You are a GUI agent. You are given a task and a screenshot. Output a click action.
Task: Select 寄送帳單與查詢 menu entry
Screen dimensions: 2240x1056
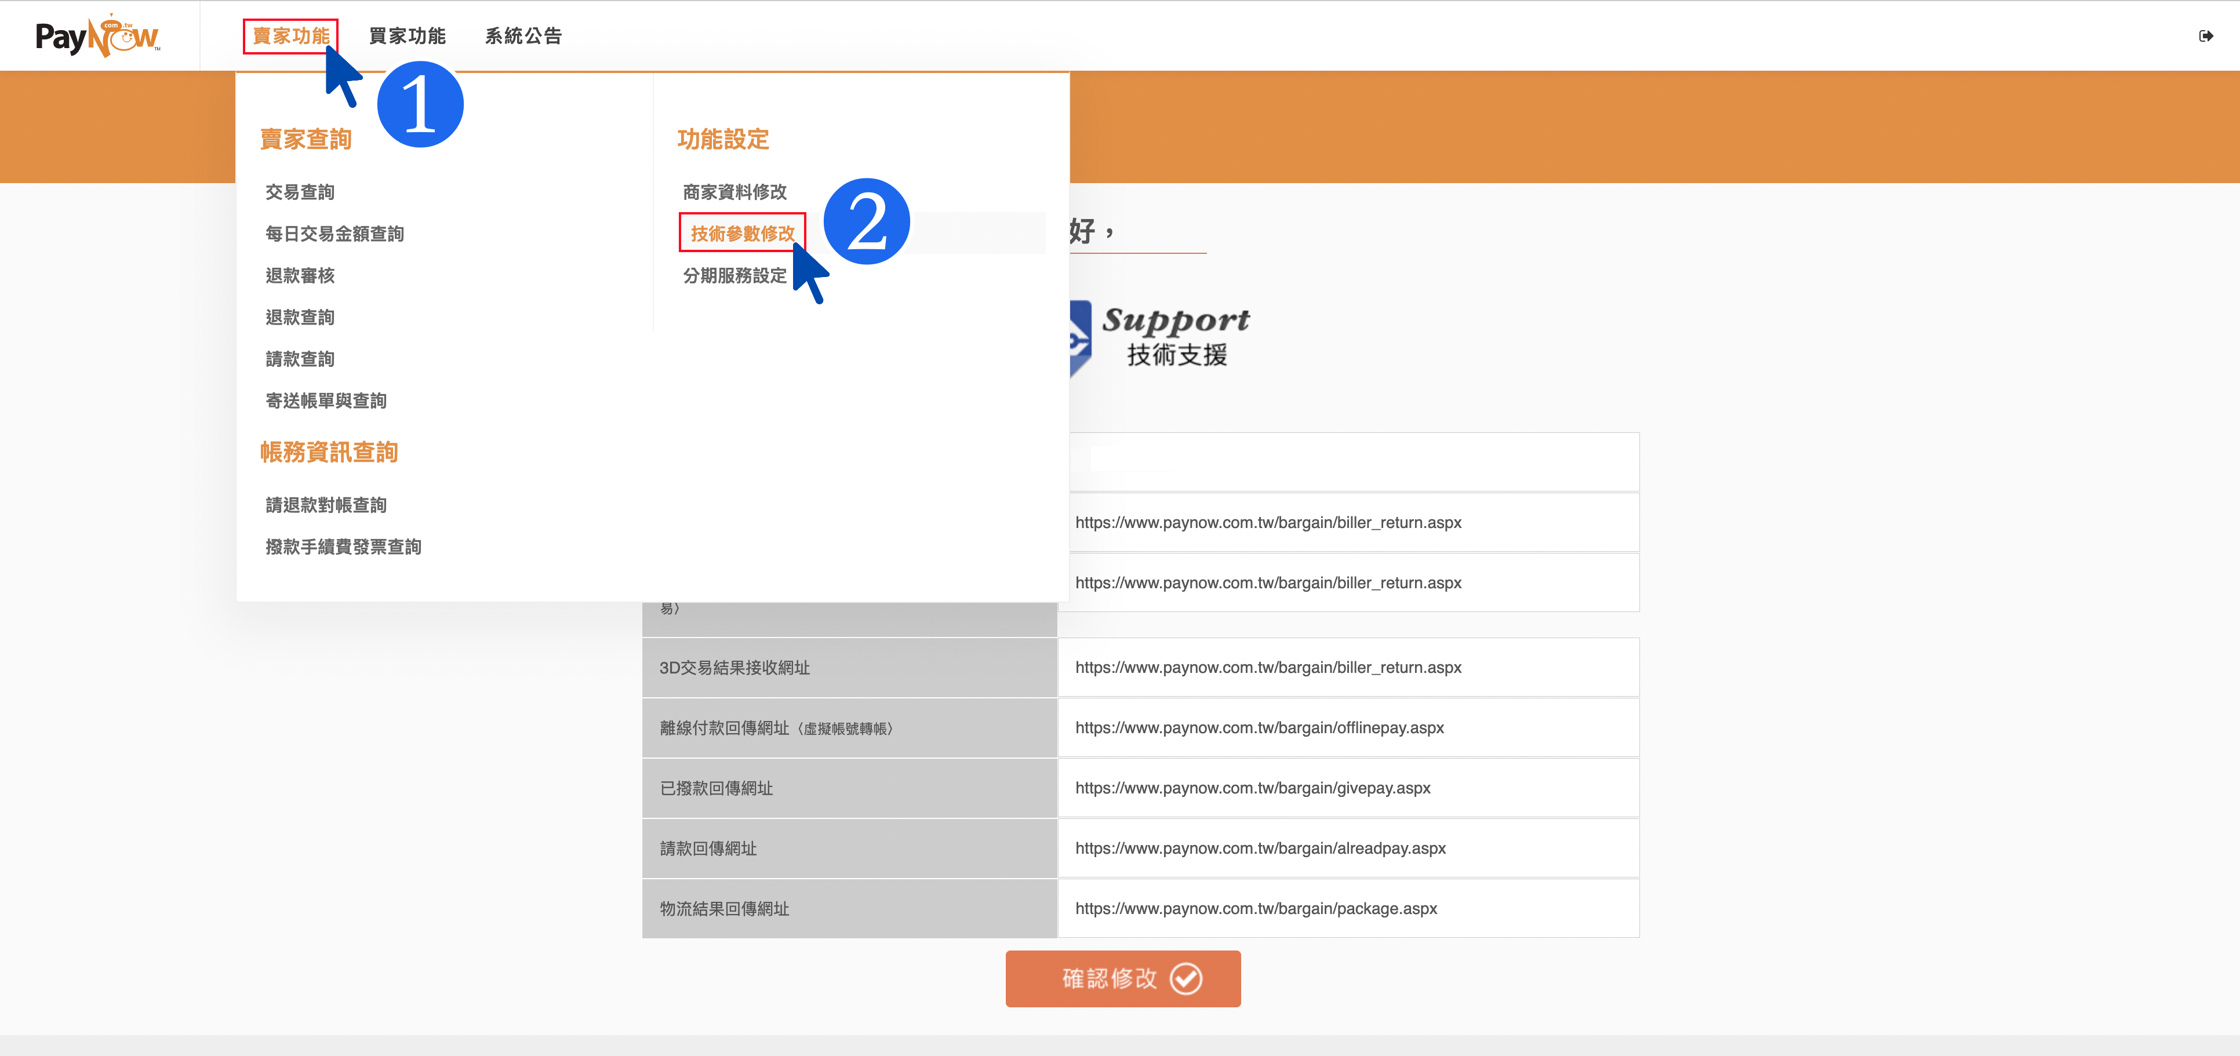[x=326, y=400]
